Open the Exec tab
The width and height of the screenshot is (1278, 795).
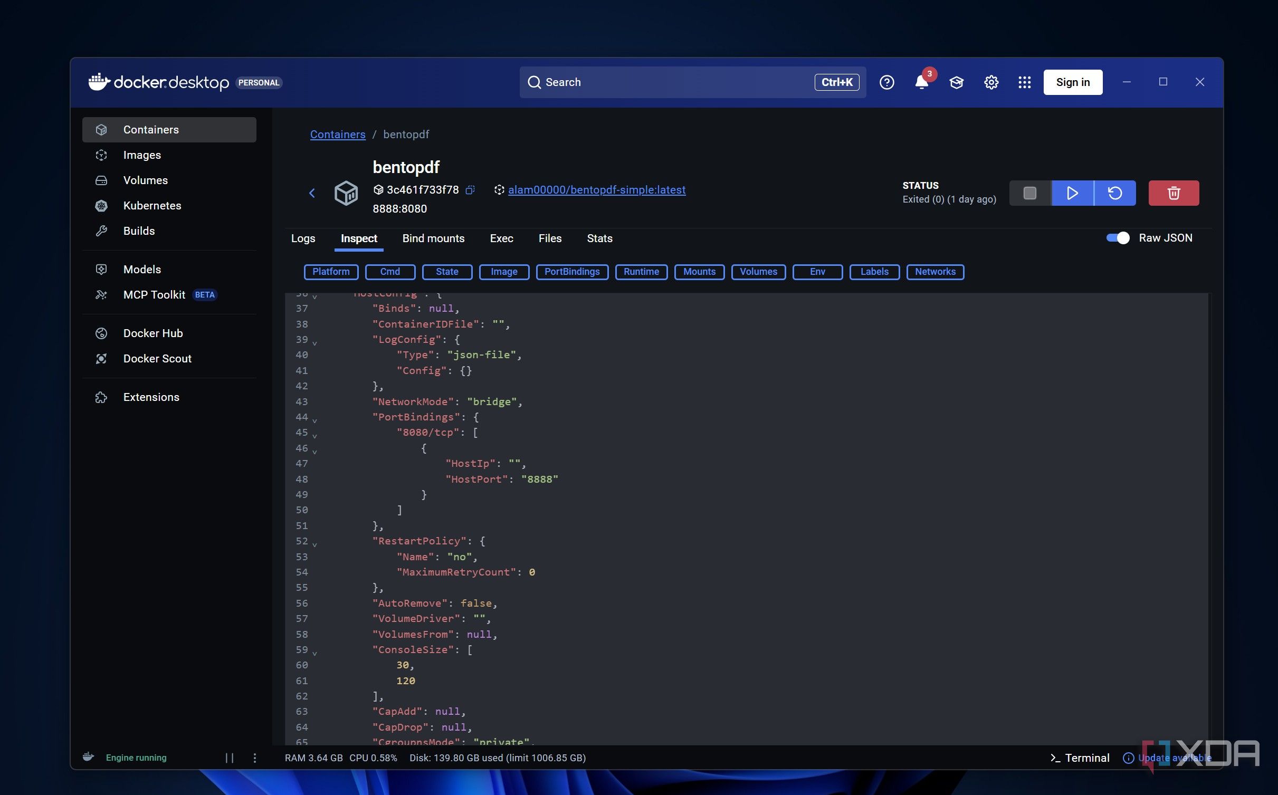501,238
